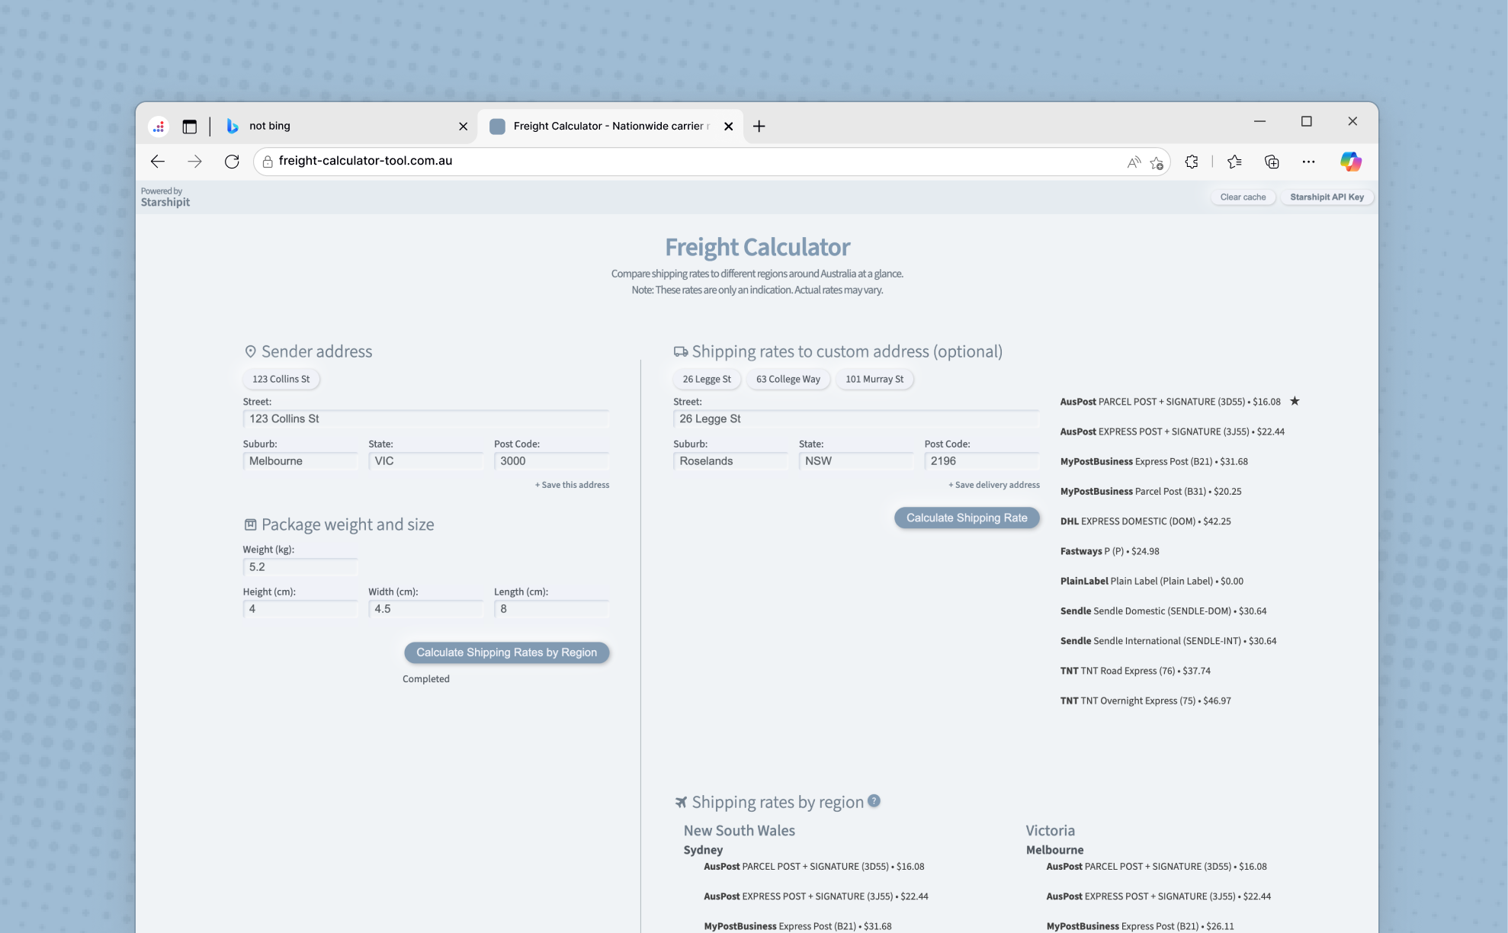1508x933 pixels.
Task: Choose the 101 Murray St saved address
Action: [x=874, y=379]
